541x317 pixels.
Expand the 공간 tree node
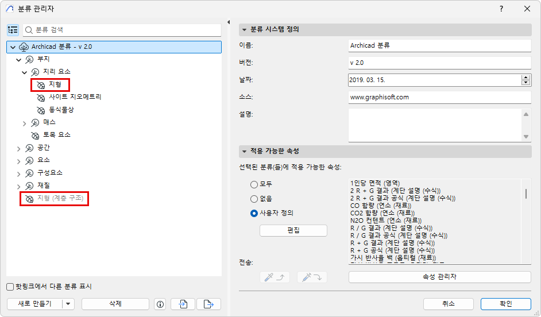(18, 149)
